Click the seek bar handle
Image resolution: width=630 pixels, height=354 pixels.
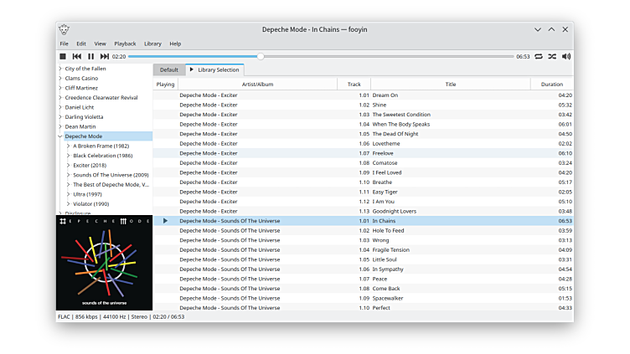coord(261,56)
